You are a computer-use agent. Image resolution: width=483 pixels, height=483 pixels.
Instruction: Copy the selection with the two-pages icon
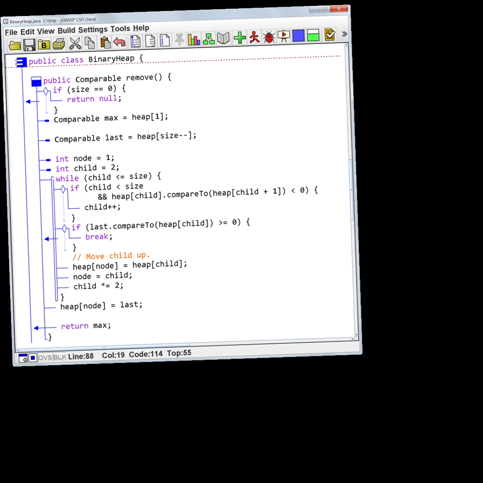[x=90, y=43]
